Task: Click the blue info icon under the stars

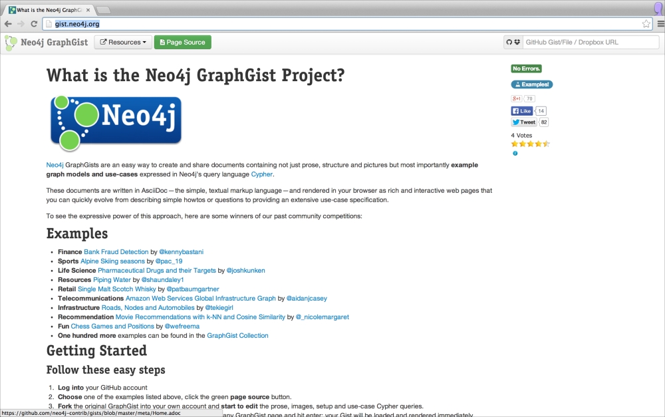Action: click(x=515, y=154)
